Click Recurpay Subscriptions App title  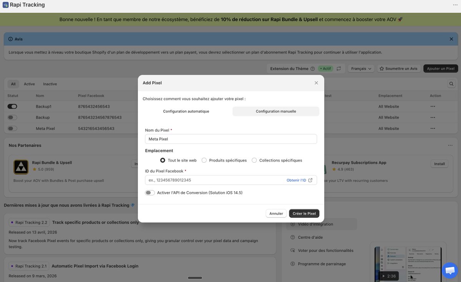(359, 163)
